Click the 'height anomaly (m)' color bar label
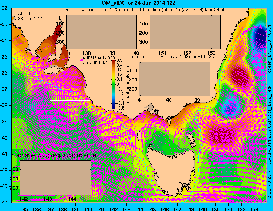This screenshot has height=211, width=273. tap(128, 85)
